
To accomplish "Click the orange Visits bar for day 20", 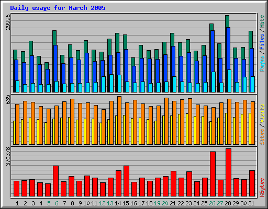I will [166, 121].
